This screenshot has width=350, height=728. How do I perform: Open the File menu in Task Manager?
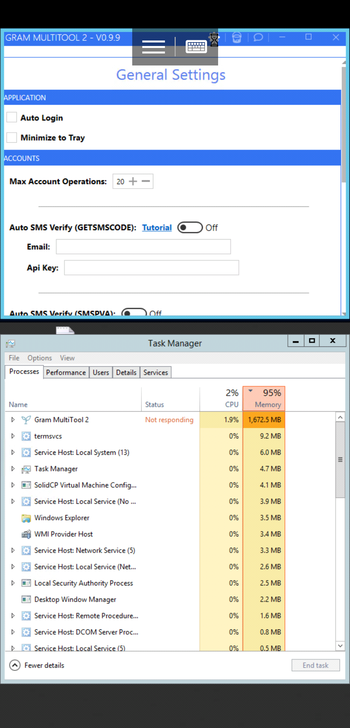(x=14, y=358)
